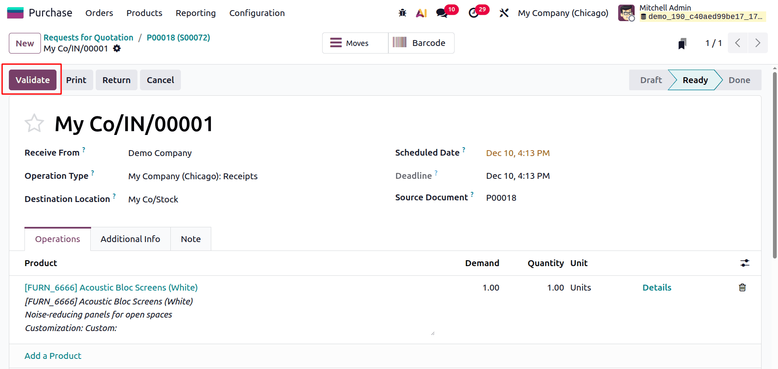Image resolution: width=778 pixels, height=369 pixels.
Task: Click the bookmark icon near pager
Action: [682, 43]
